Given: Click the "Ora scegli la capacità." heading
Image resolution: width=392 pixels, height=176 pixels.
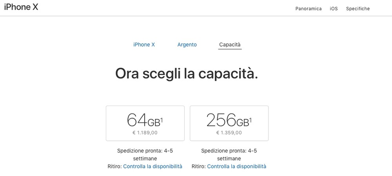Looking at the screenshot, I should (187, 74).
